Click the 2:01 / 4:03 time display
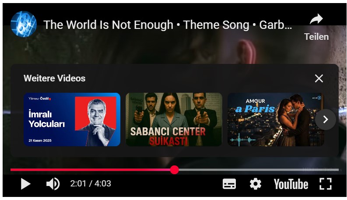 pos(91,184)
